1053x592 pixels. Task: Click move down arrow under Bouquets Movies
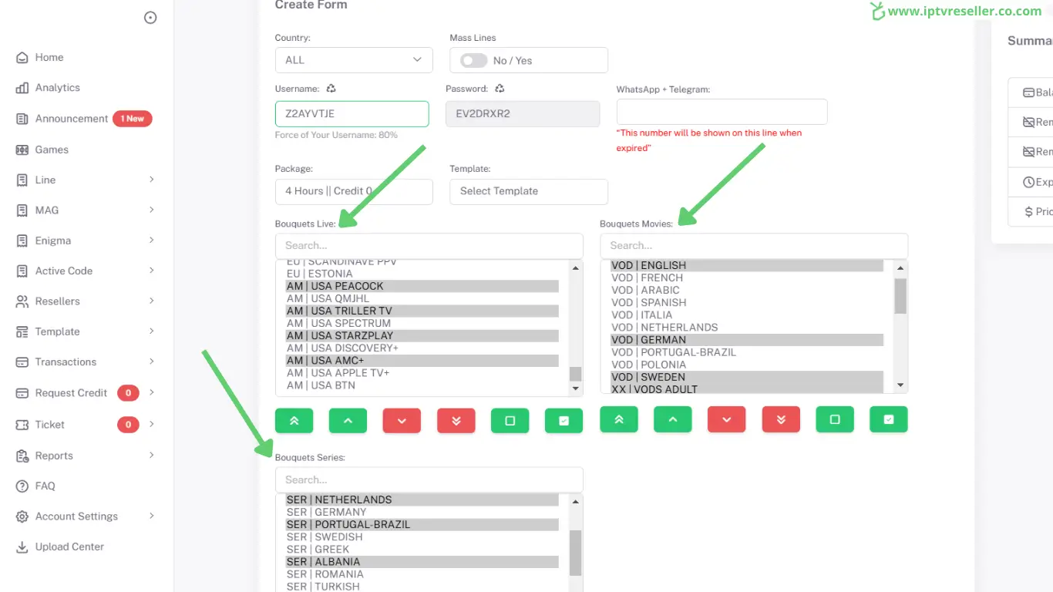click(x=727, y=419)
